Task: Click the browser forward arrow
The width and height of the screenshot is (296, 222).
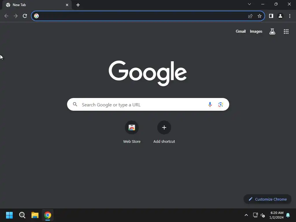Action: tap(16, 16)
